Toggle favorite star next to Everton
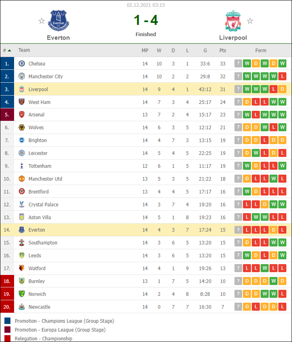The height and width of the screenshot is (342, 292). click(41, 21)
